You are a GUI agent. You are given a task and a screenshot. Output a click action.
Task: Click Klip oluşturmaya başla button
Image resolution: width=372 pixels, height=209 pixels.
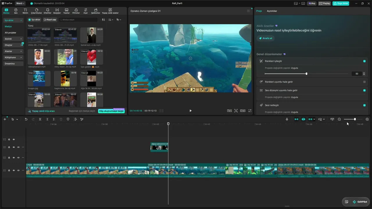[111, 111]
